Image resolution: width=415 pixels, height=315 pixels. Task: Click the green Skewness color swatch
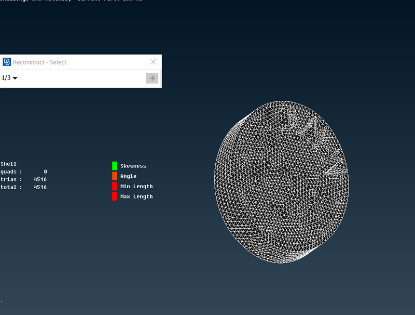click(x=115, y=166)
